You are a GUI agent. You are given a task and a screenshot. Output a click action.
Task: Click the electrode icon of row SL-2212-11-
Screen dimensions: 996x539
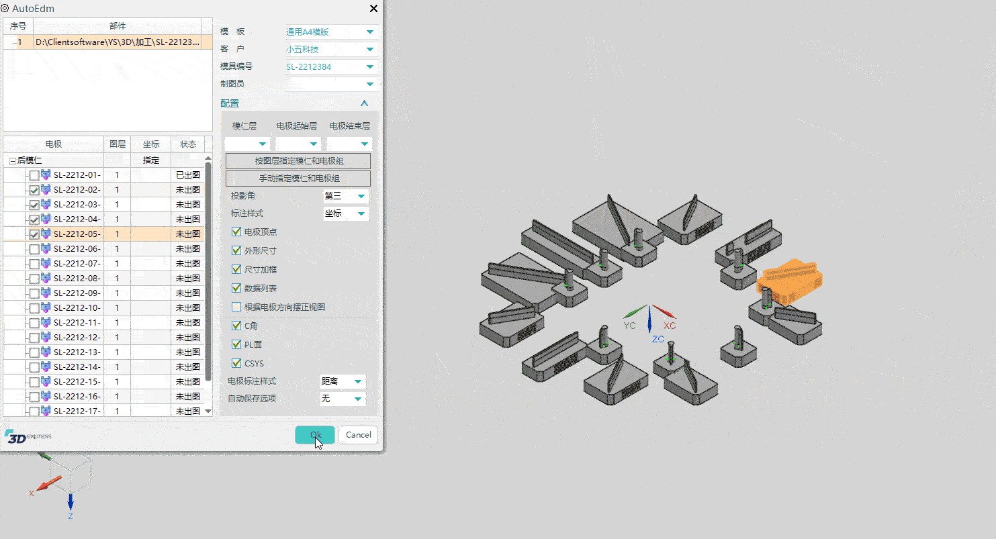(x=46, y=323)
